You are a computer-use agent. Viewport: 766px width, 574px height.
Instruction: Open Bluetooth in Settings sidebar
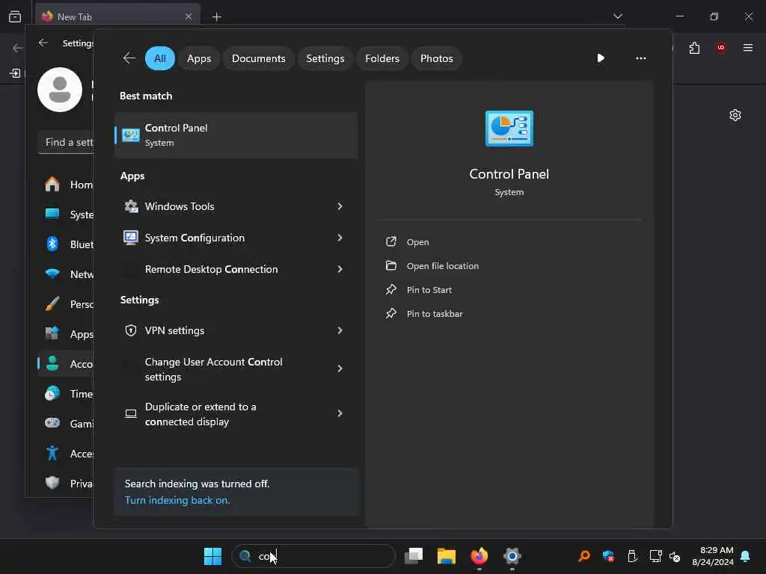(66, 244)
